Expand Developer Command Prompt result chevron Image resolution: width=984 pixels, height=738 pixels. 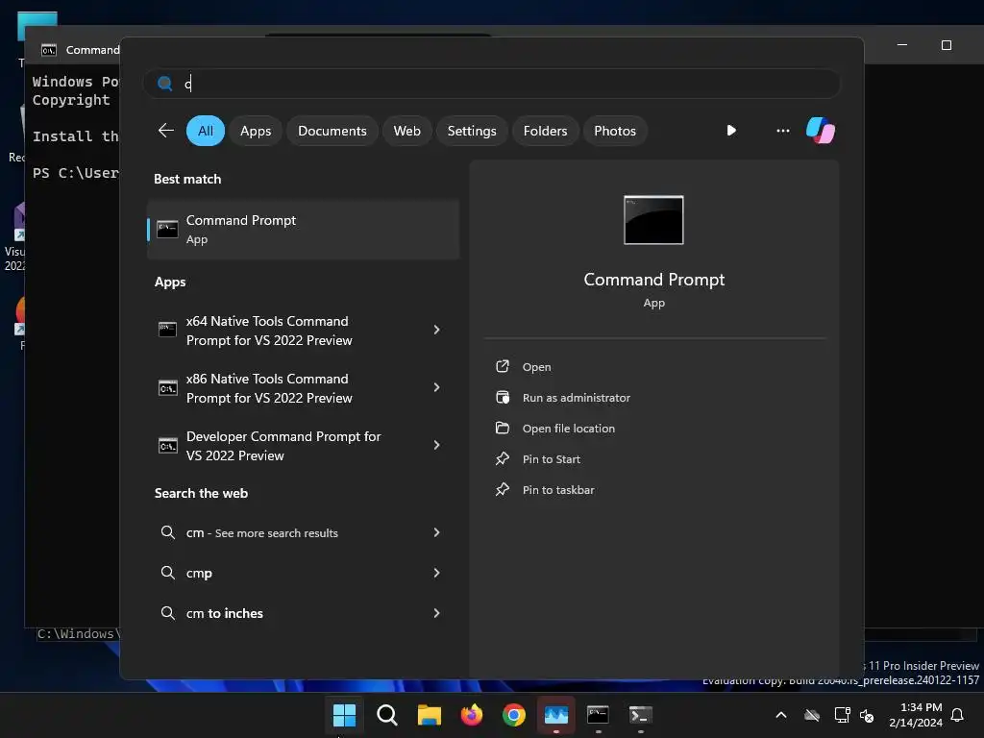tap(437, 445)
